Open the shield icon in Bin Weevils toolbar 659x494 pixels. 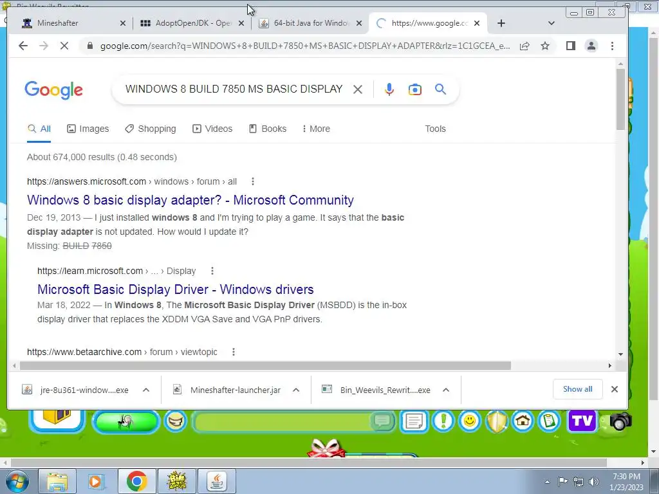[496, 421]
